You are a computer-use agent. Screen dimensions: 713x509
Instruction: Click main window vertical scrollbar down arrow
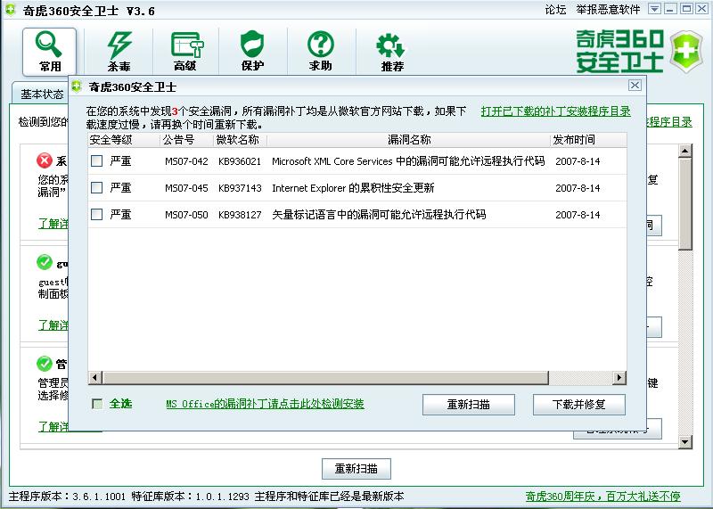[684, 441]
